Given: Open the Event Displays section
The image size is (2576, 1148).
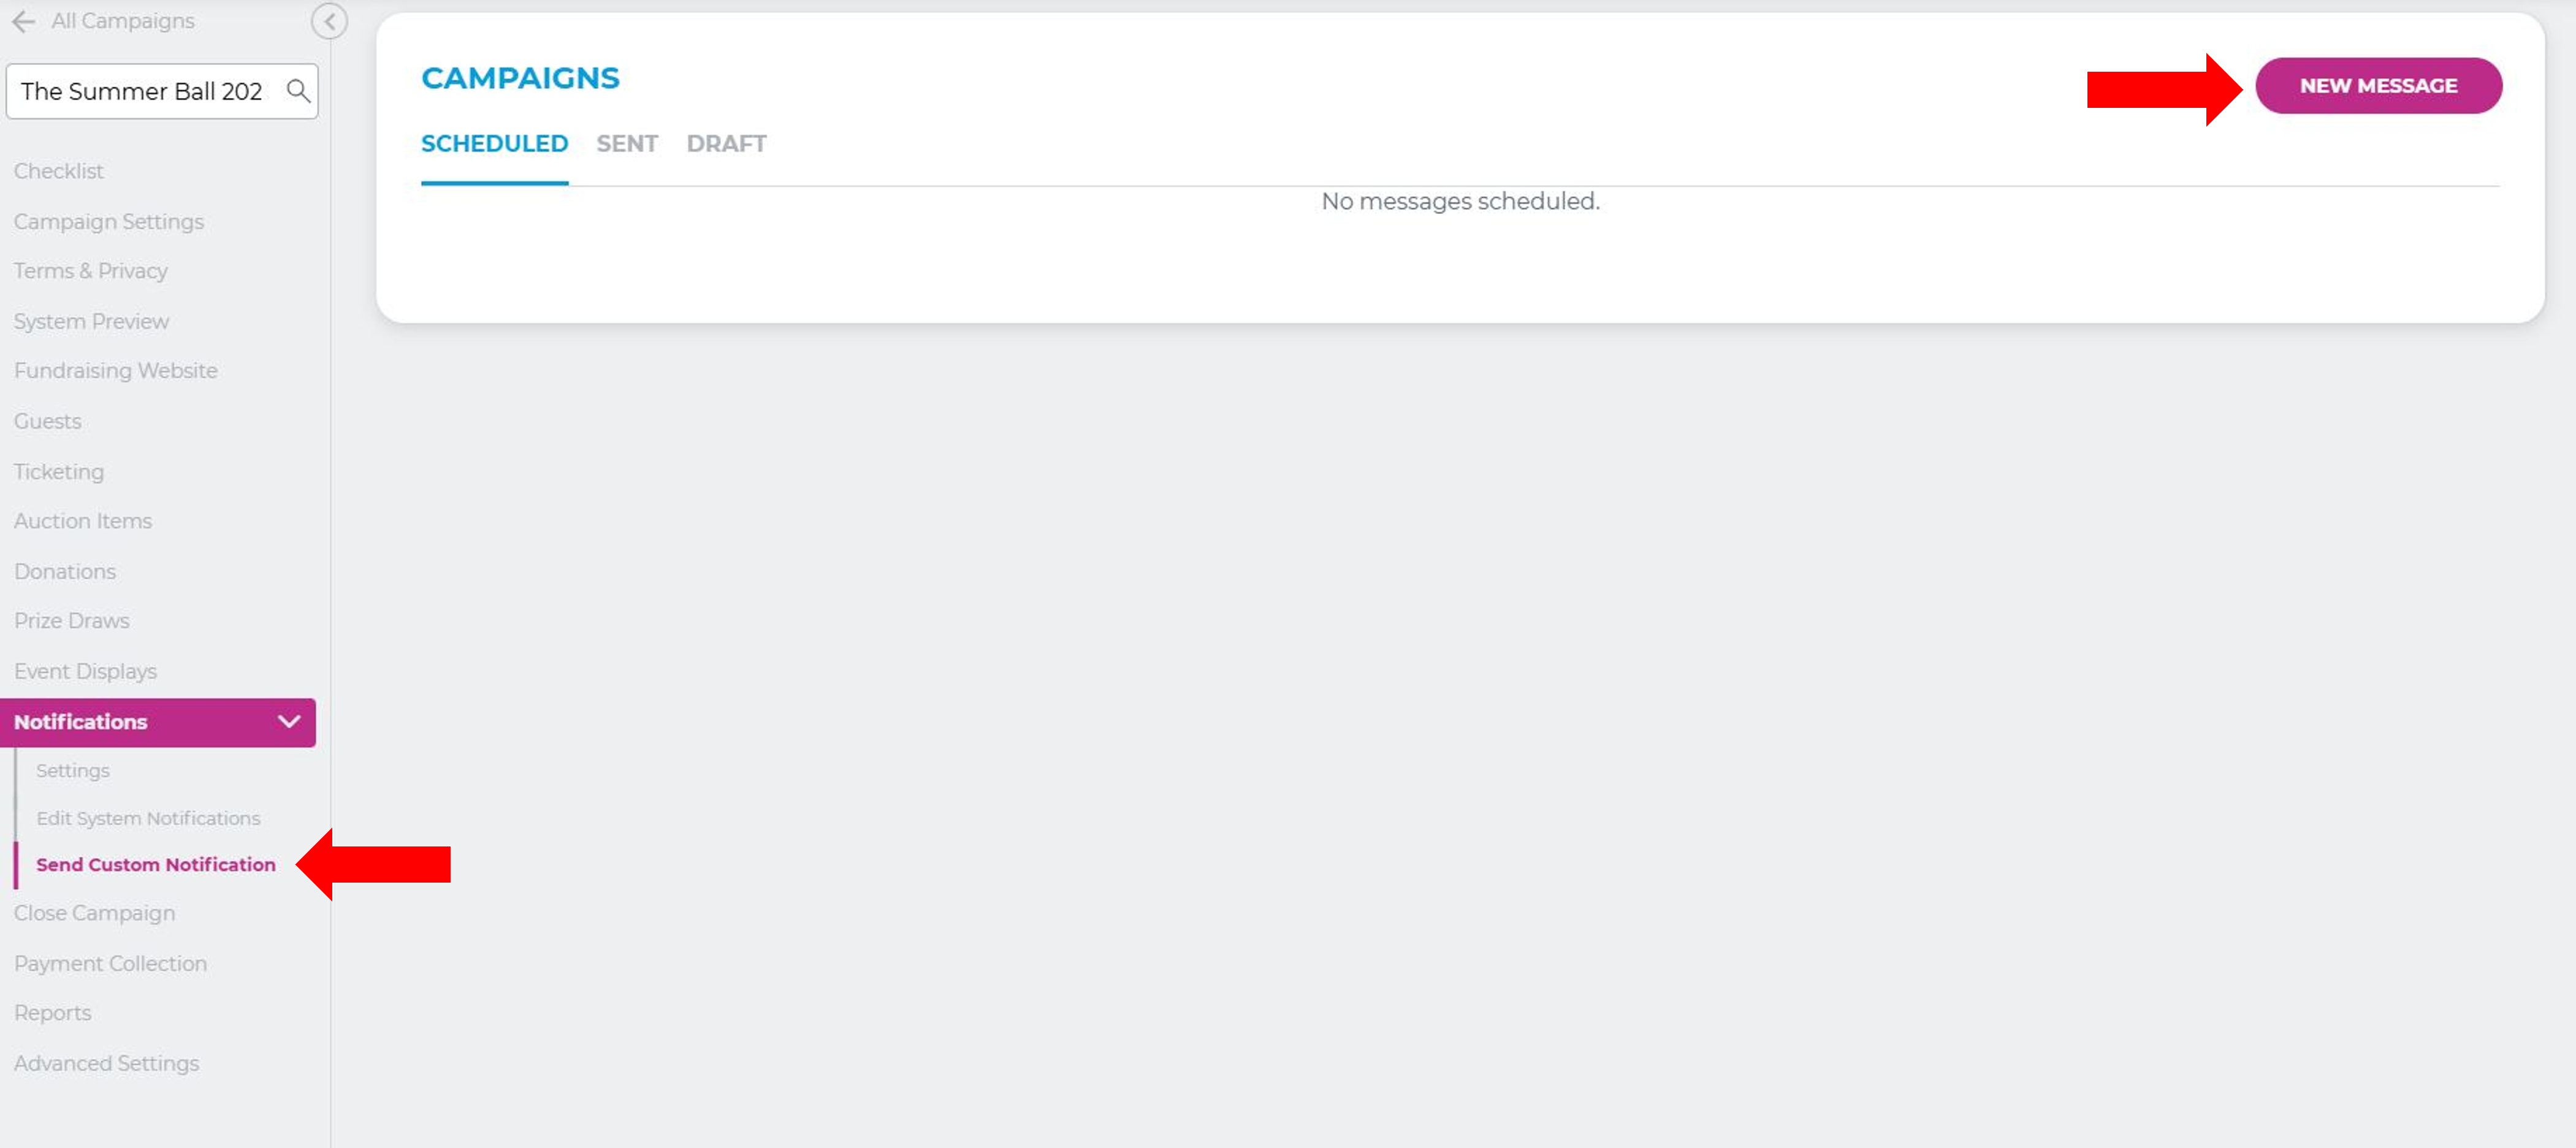Looking at the screenshot, I should click(85, 671).
